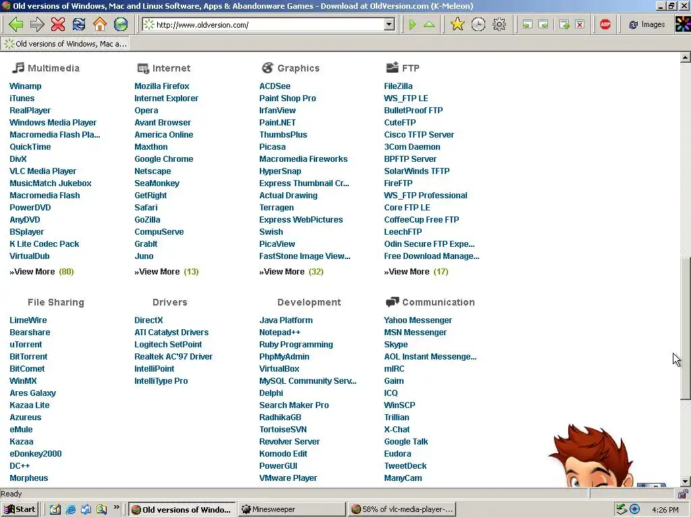Screen dimensions: 691x518
Task: Open the Mozilla Firefox link
Action: [162, 86]
